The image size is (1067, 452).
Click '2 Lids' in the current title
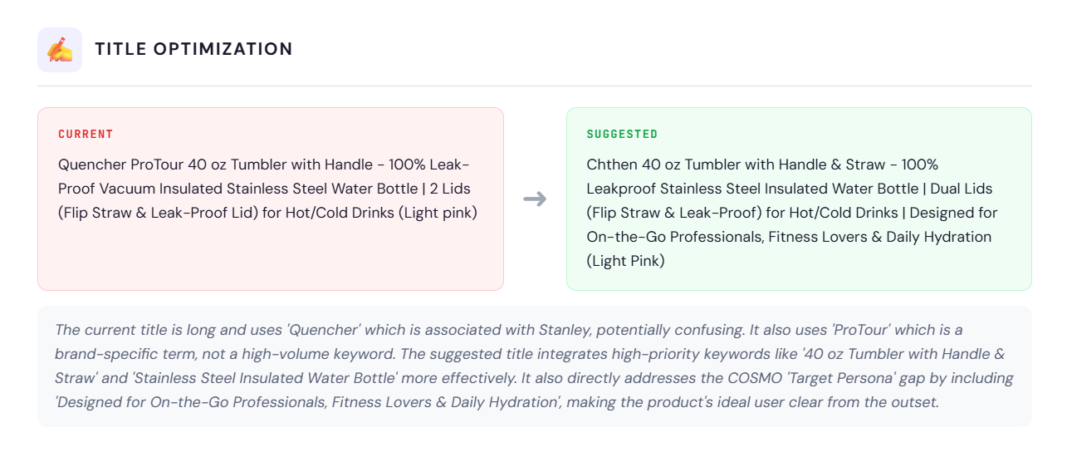tap(450, 189)
